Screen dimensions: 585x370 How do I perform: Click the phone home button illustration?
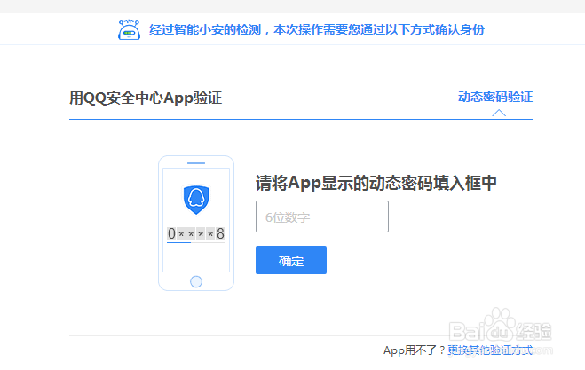[x=196, y=281]
